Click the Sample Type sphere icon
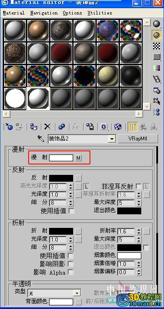This screenshot has height=309, width=164. click(x=157, y=24)
